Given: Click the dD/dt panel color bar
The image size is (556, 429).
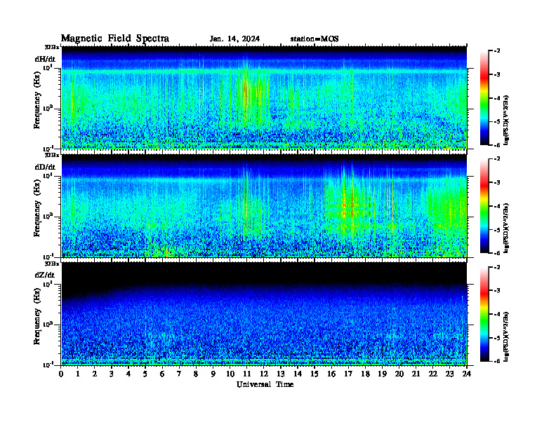Looking at the screenshot, I should (484, 206).
